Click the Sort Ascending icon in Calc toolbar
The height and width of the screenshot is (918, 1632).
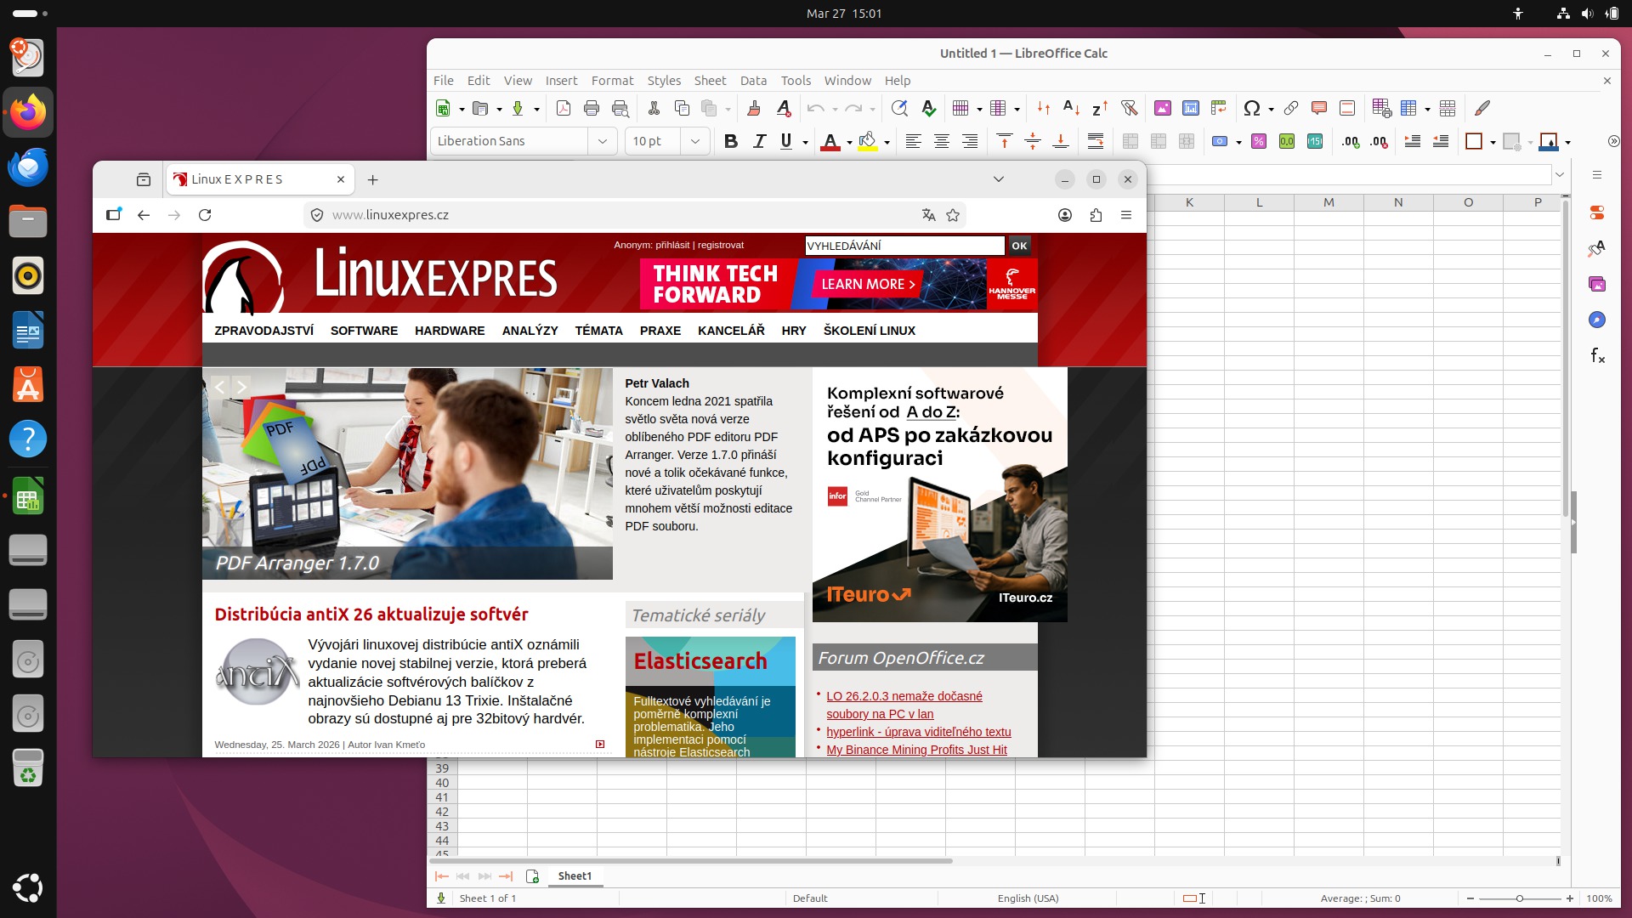coord(1071,108)
